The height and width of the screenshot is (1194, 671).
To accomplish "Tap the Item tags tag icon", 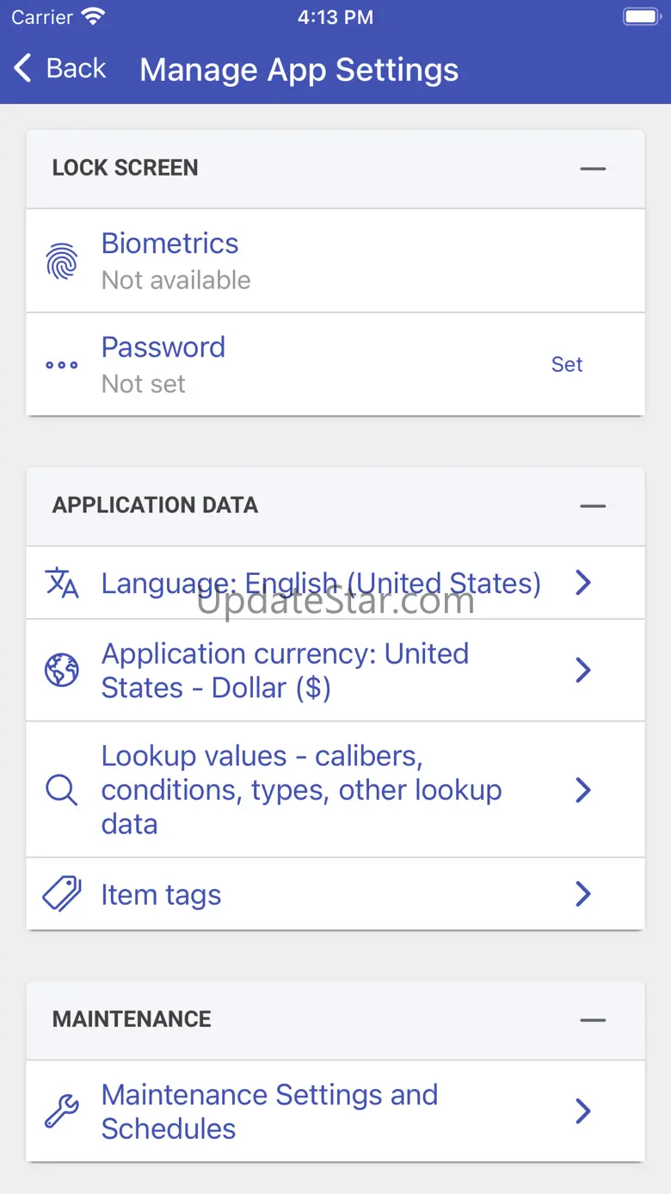I will coord(62,894).
